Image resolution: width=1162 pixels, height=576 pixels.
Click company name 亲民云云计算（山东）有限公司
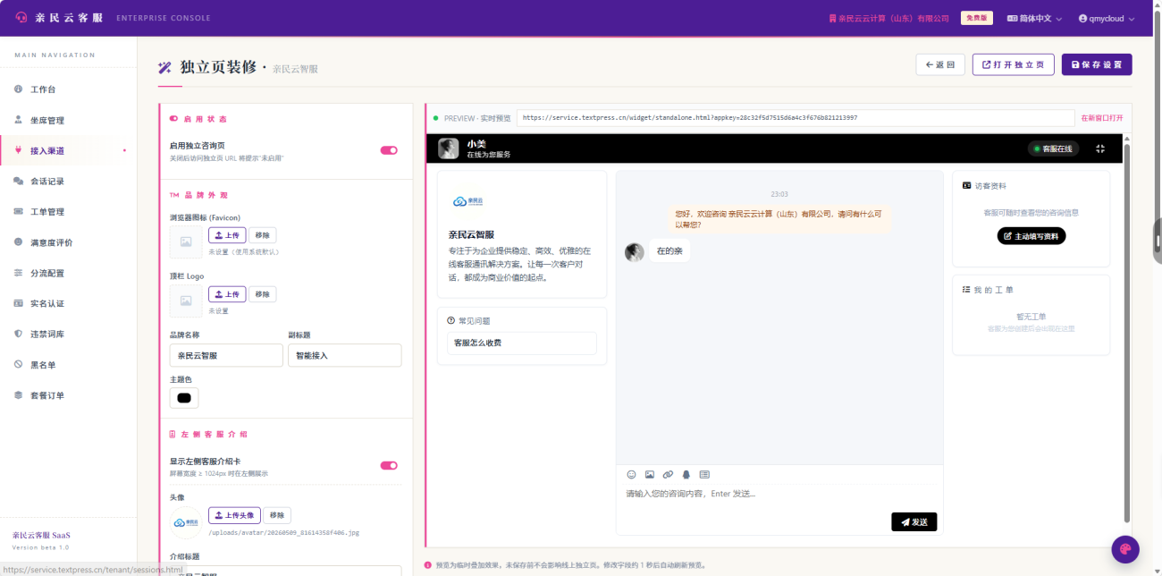(888, 18)
